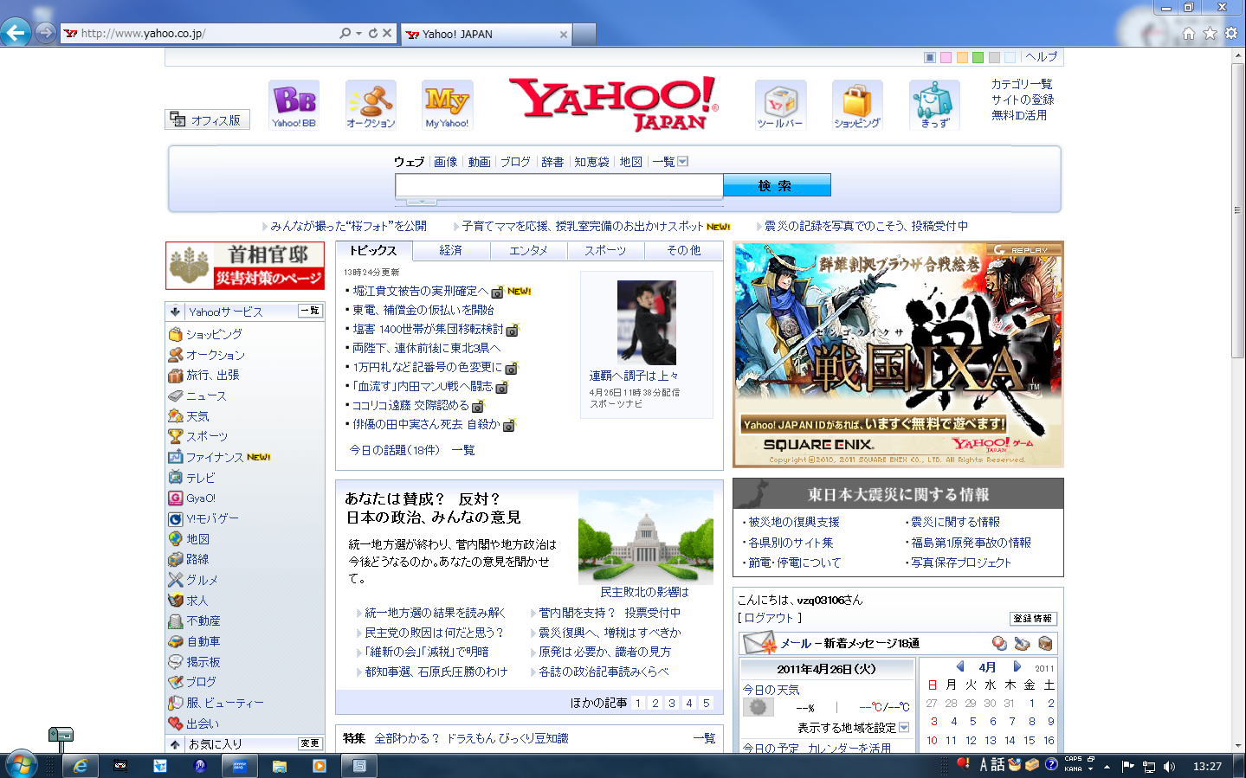
Task: Click the 登録情報 button
Action: click(1033, 619)
